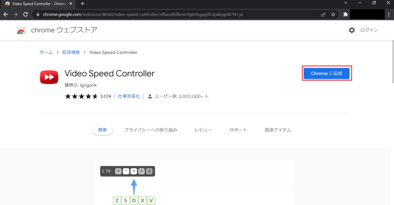Click the lock icon in the address bar
Screen dimensions: 394x205
click(x=38, y=14)
